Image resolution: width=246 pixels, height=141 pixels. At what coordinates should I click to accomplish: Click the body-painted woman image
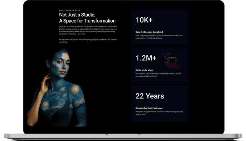point(57,88)
